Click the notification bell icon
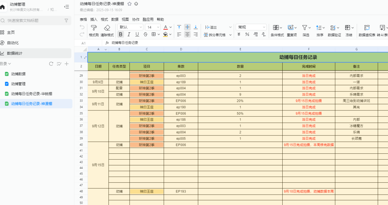Screen dimensions: 388x205 (136, 4)
